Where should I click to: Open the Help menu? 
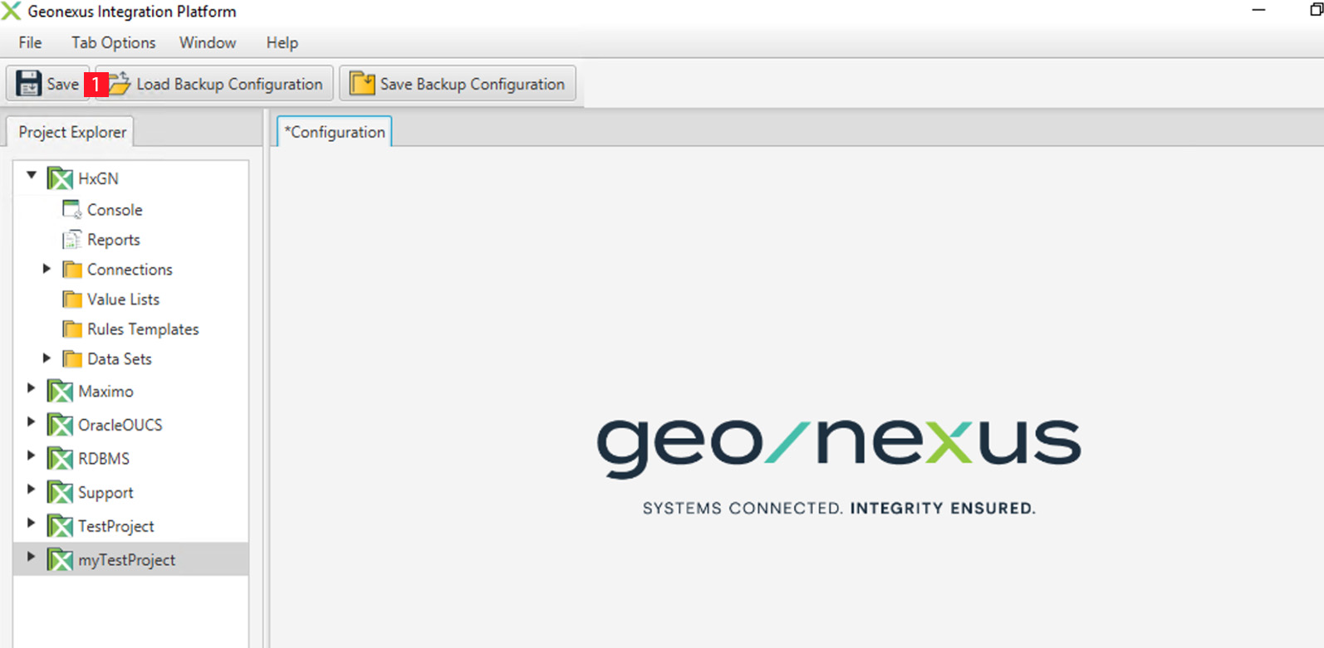click(282, 42)
